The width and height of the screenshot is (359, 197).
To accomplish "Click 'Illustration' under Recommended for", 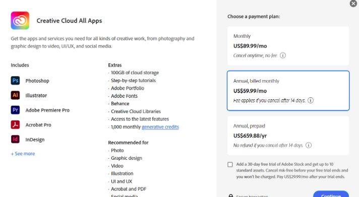I will tap(122, 173).
